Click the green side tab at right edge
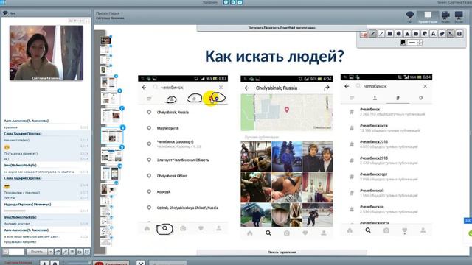 pyautogui.click(x=470, y=233)
